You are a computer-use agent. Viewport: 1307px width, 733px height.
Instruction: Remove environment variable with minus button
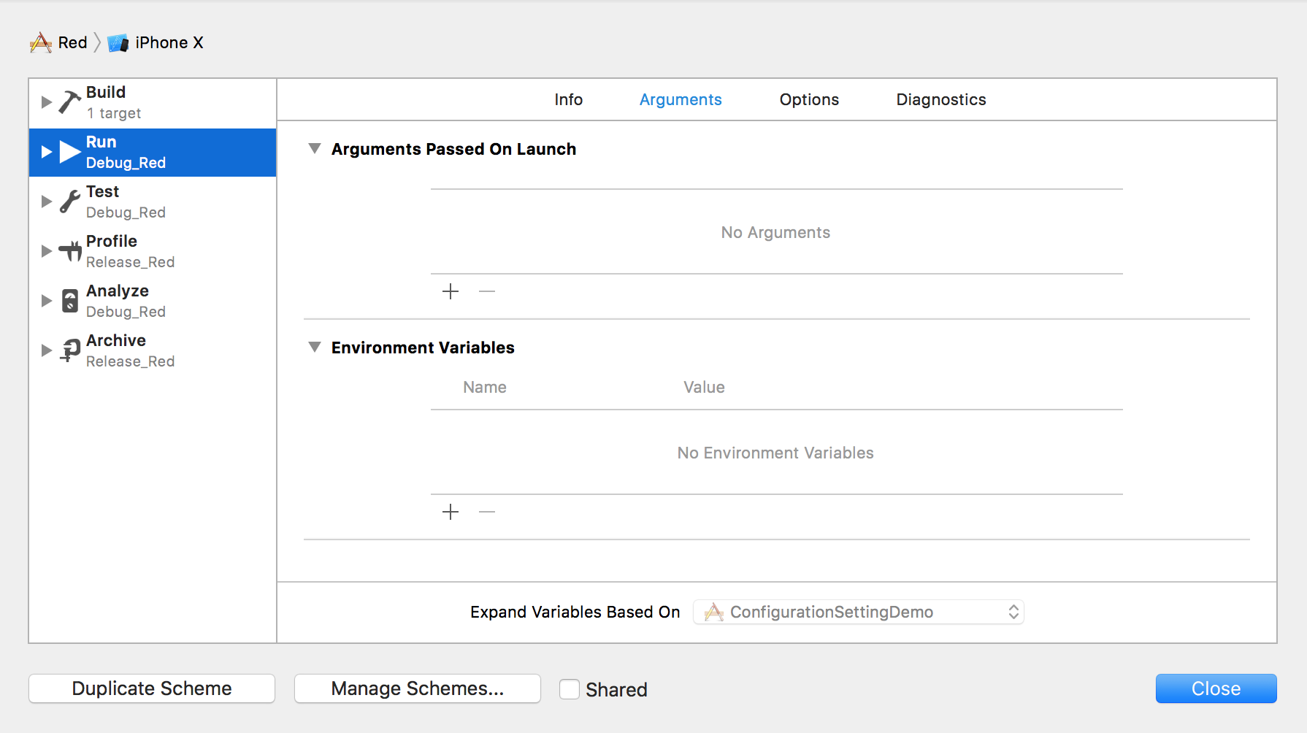[487, 512]
